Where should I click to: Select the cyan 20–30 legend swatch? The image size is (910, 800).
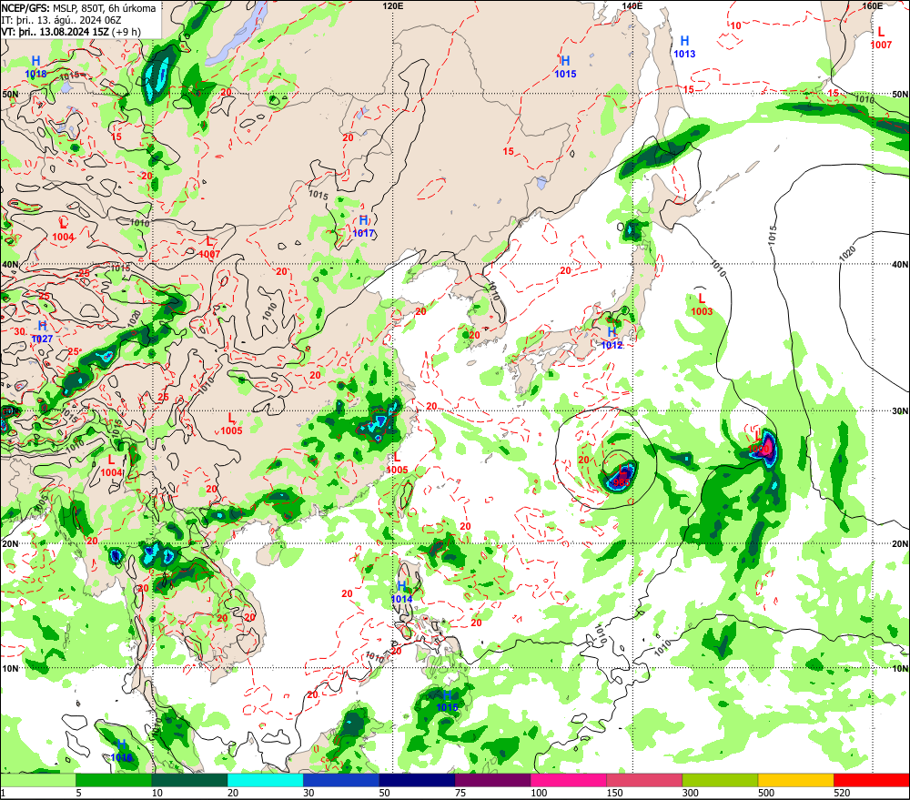click(x=265, y=780)
